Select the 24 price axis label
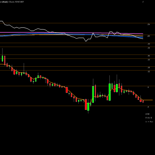 (148, 24)
